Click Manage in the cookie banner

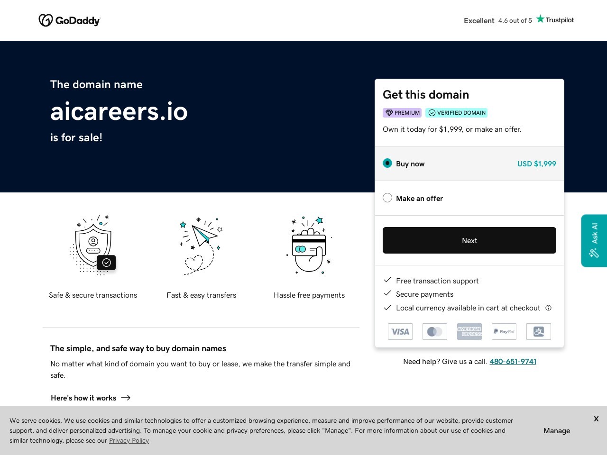pyautogui.click(x=557, y=431)
